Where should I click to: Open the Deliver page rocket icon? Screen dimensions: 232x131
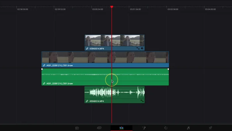click(x=210, y=128)
